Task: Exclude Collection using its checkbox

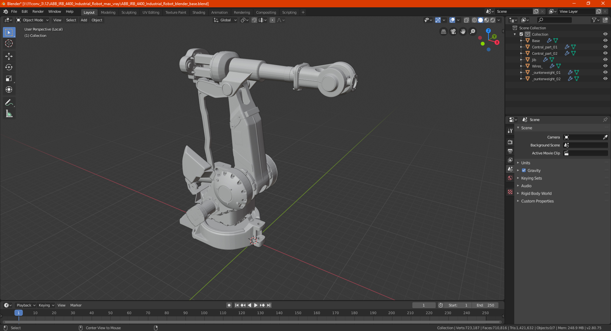Action: pos(521,34)
